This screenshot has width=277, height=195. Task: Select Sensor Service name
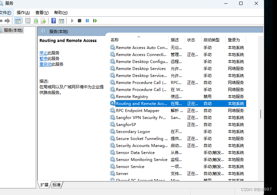130,167
